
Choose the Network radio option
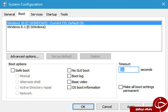point(17,93)
